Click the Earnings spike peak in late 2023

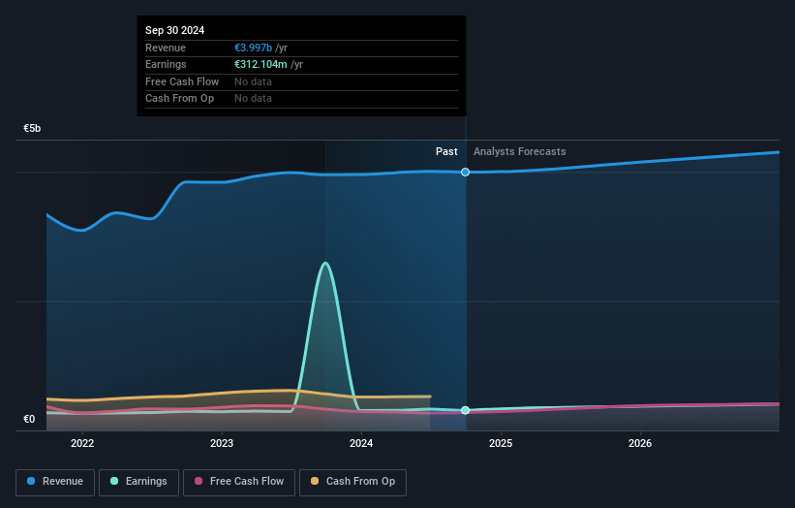pyautogui.click(x=325, y=263)
